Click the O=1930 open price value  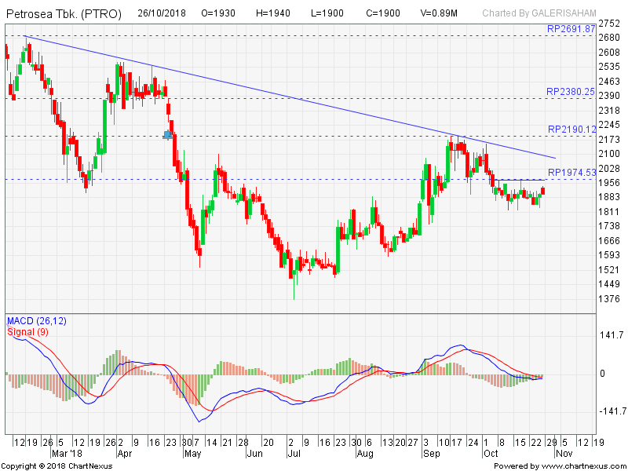[220, 13]
